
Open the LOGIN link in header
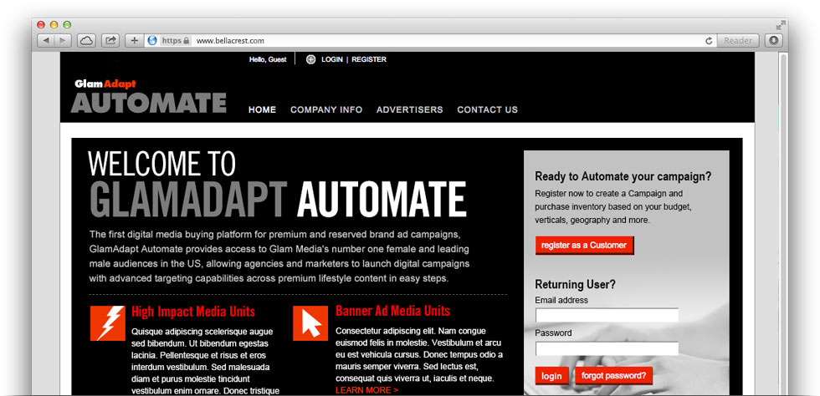click(332, 59)
